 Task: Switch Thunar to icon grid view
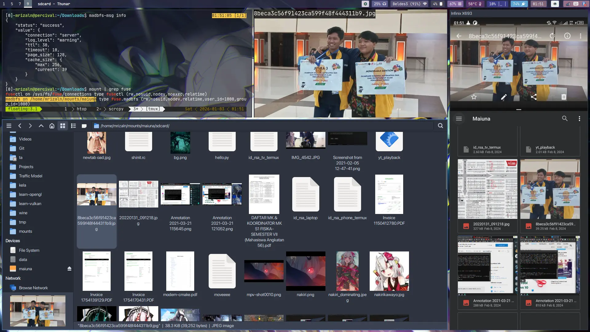point(63,126)
